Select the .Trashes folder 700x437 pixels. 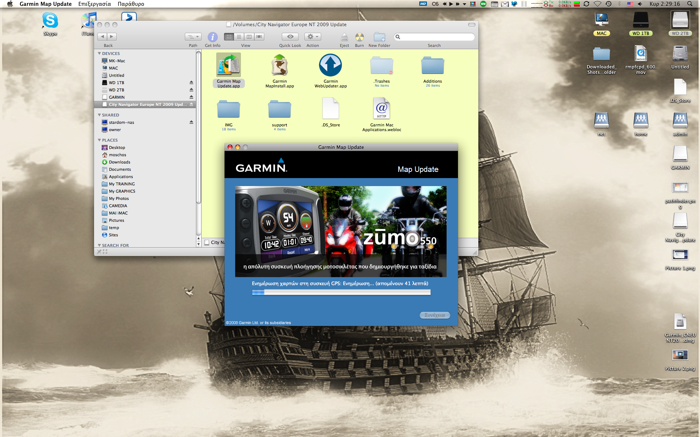[x=382, y=71]
